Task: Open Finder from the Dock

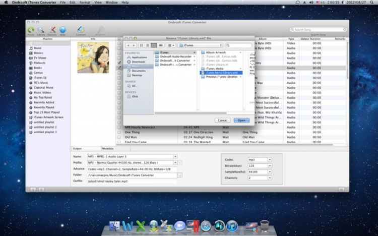Action: coord(115,226)
